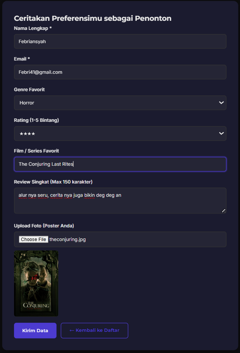
Task: Focus the Nama Lengkap field with Febriansyah
Action: point(120,41)
